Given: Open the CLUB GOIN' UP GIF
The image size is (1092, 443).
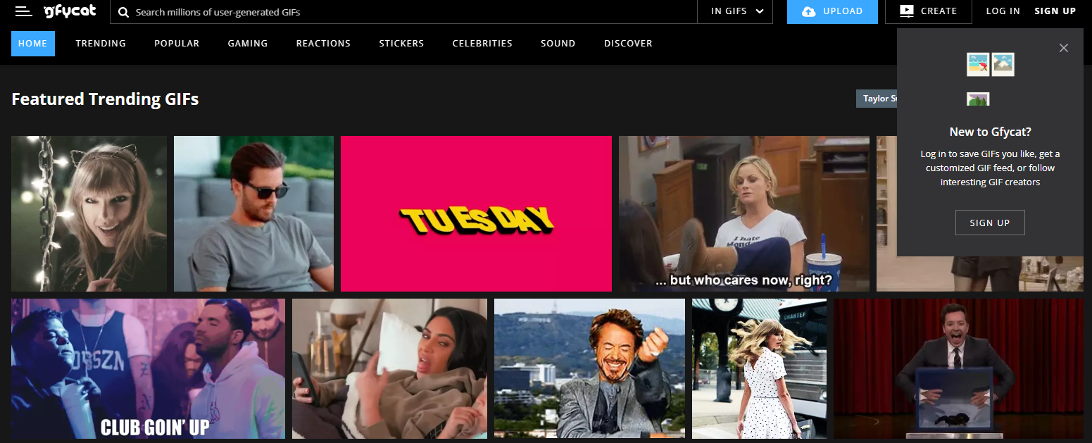Looking at the screenshot, I should 148,368.
